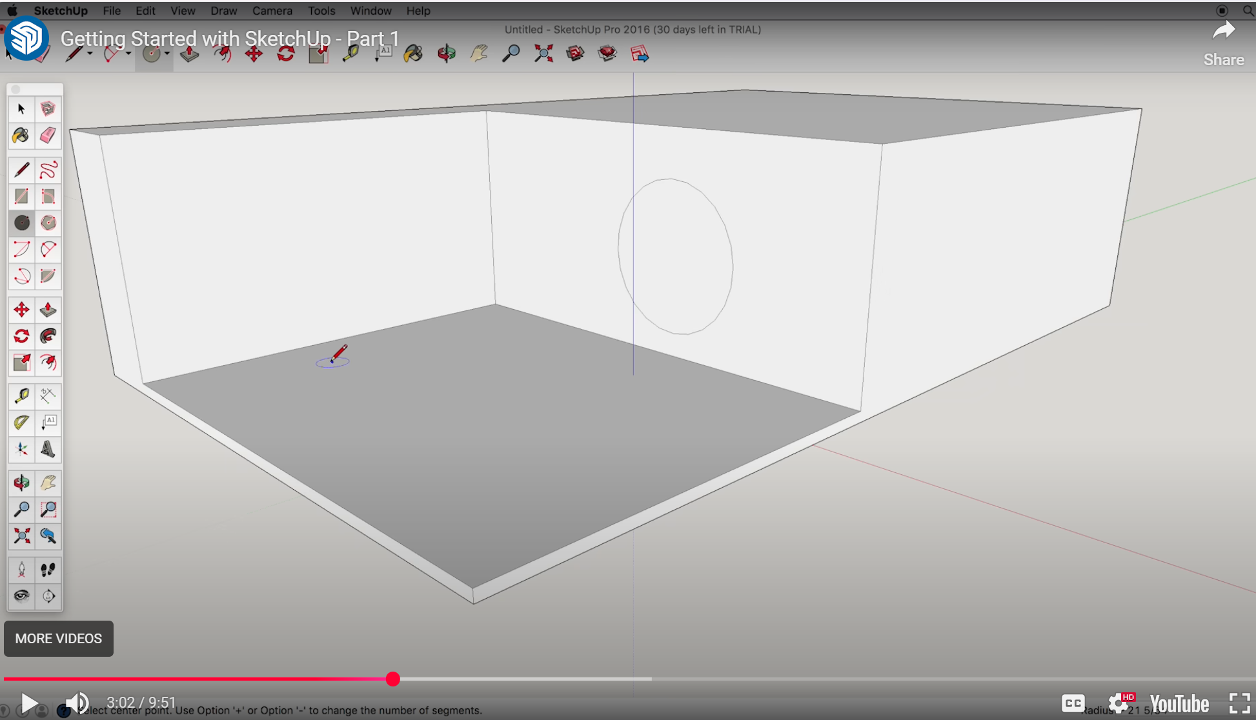The width and height of the screenshot is (1256, 720).
Task: Expand the Arc tool dropdown arrow
Action: tap(128, 54)
